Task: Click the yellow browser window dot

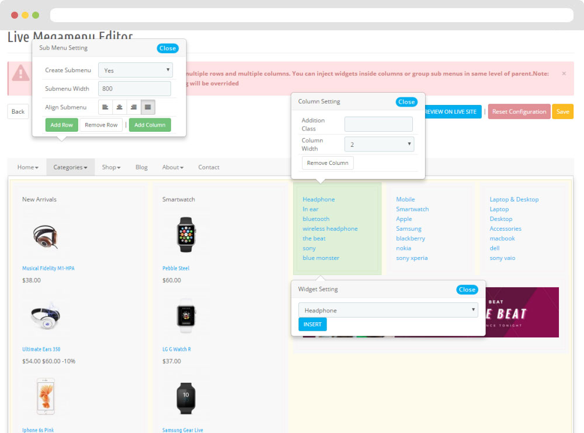Action: tap(25, 15)
